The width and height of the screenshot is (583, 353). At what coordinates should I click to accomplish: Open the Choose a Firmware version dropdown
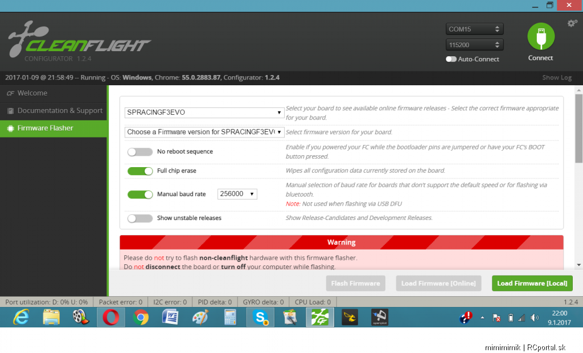(204, 132)
